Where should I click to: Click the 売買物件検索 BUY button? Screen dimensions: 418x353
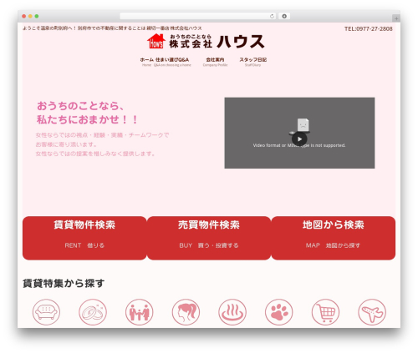209,238
